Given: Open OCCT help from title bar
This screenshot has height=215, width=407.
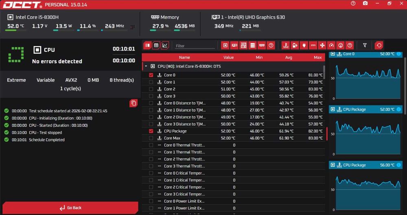Looking at the screenshot, I should pyautogui.click(x=353, y=3).
